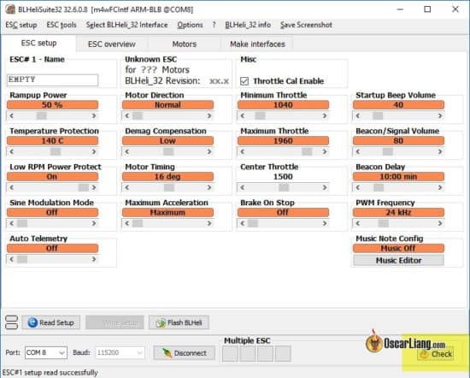Open the Port COM 8 dropdown
This screenshot has width=470, height=378.
[x=46, y=352]
